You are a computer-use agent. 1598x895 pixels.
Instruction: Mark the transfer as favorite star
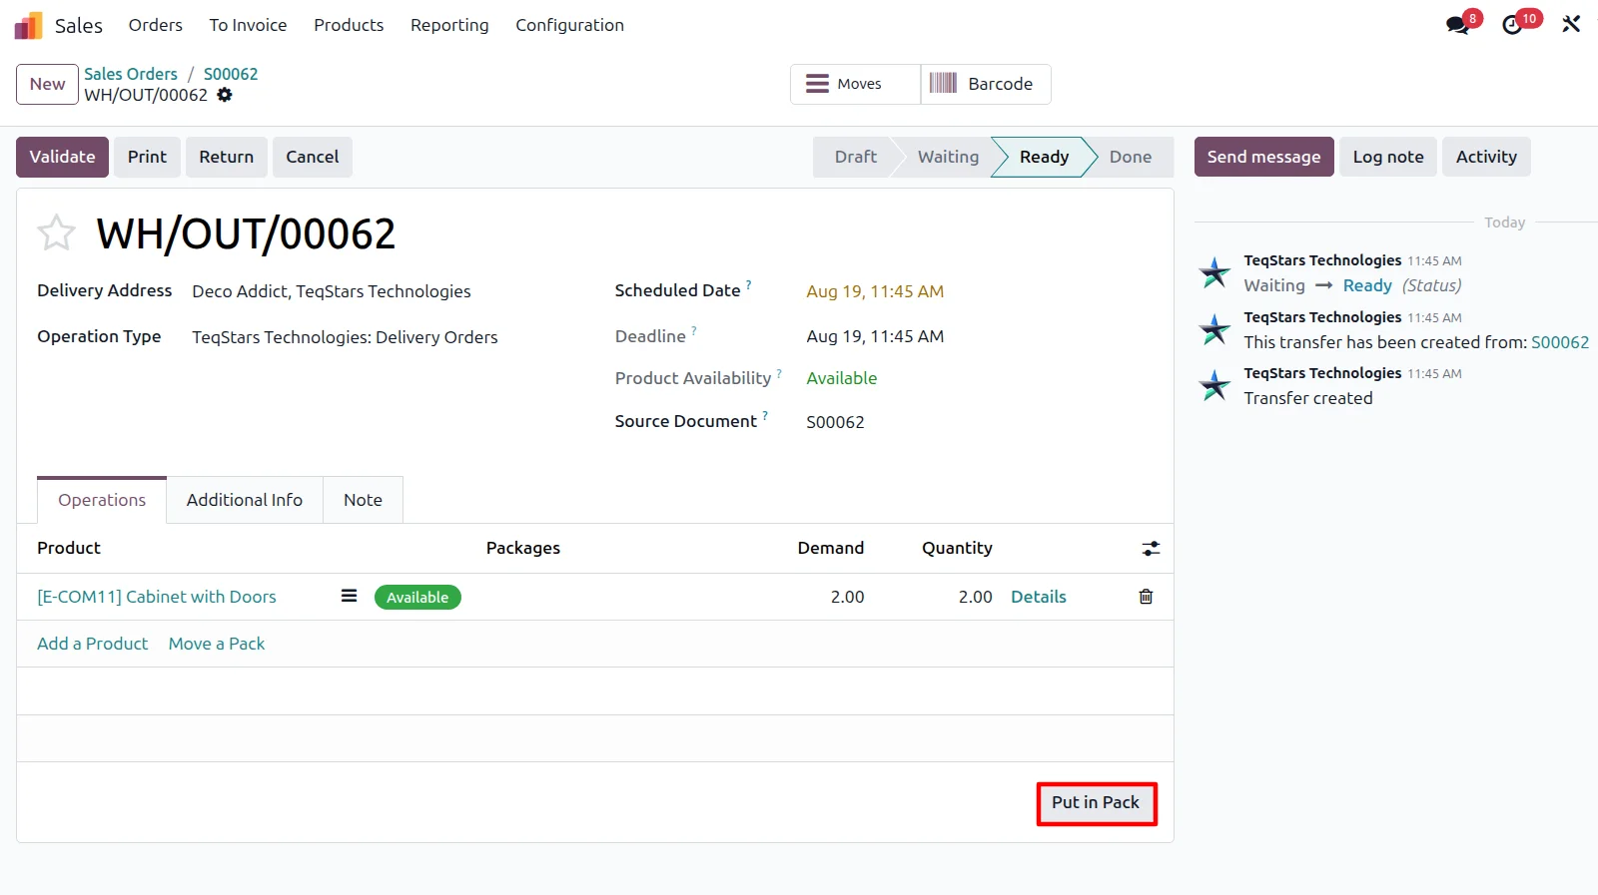click(56, 233)
